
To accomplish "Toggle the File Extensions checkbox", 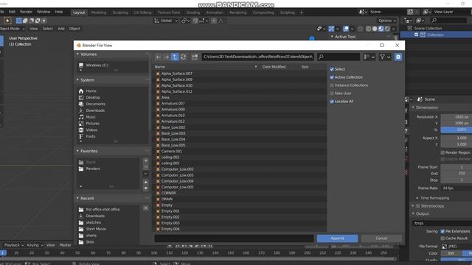I will pos(442,231).
